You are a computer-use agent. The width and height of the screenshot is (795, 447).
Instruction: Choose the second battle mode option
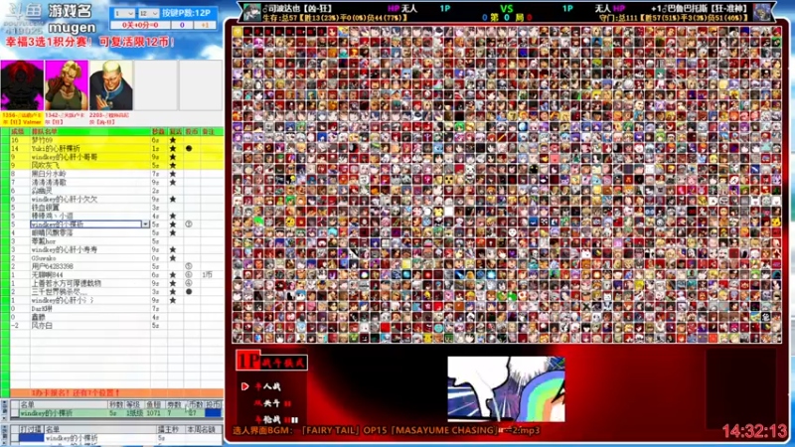[x=271, y=403]
